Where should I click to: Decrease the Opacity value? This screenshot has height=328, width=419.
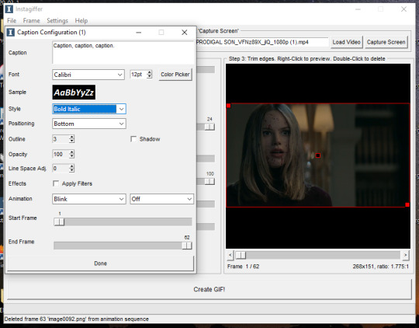pos(71,156)
